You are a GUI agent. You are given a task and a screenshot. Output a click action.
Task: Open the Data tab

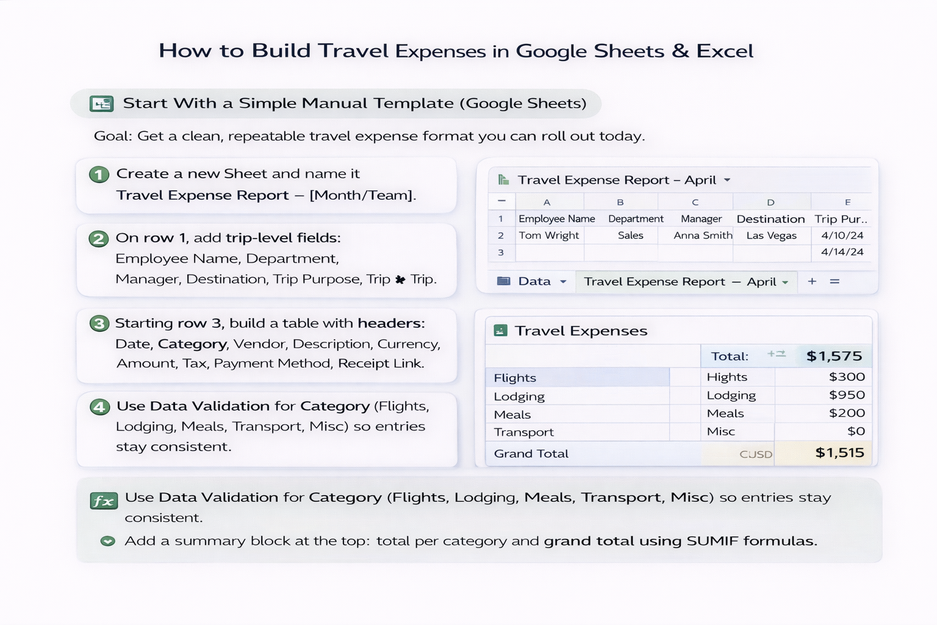pos(534,281)
